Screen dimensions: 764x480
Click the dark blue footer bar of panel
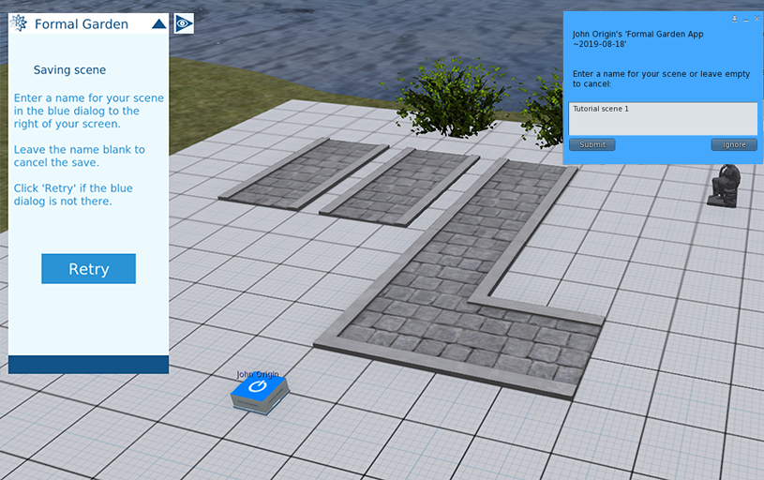click(88, 364)
